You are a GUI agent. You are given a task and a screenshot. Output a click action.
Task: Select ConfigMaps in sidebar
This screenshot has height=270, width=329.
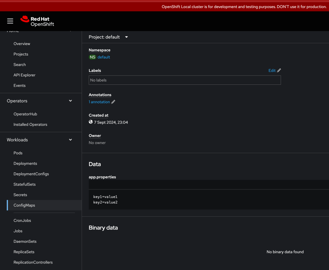(x=24, y=205)
